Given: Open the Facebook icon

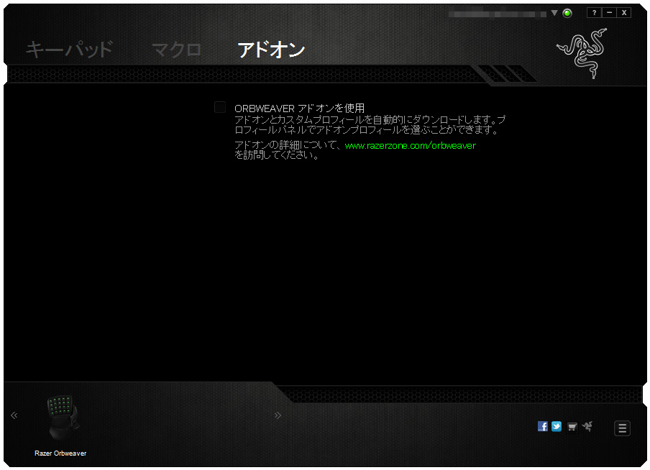Looking at the screenshot, I should pyautogui.click(x=543, y=426).
